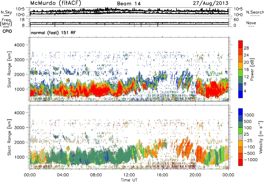The image size is (264, 182).
Task: Click the 16:00 time tick label
Action: tap(162, 175)
